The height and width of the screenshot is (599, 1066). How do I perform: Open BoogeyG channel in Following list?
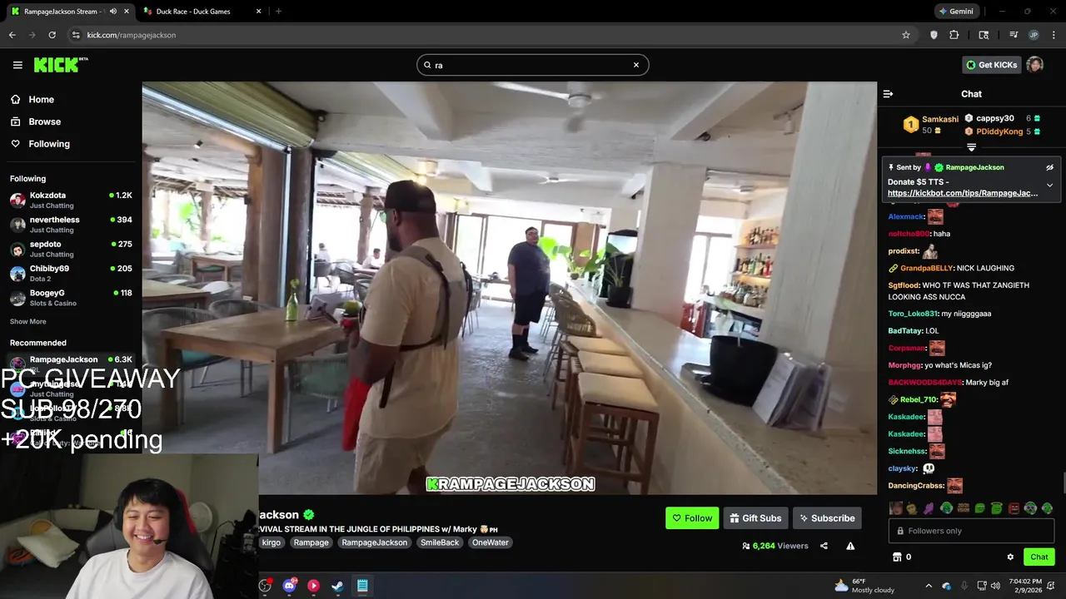coord(71,298)
